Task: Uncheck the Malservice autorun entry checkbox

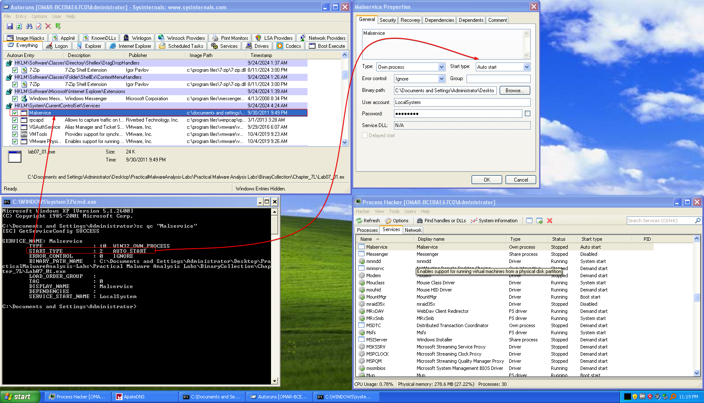Action: pos(15,113)
